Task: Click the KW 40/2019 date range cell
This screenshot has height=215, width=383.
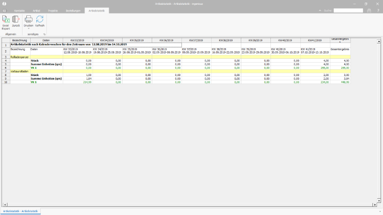Action: pyautogui.click(x=285, y=51)
